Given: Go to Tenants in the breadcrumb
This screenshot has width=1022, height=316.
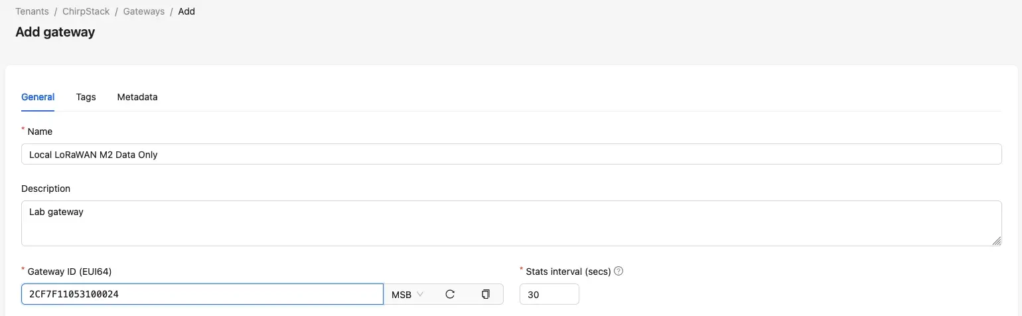Looking at the screenshot, I should click(x=33, y=11).
